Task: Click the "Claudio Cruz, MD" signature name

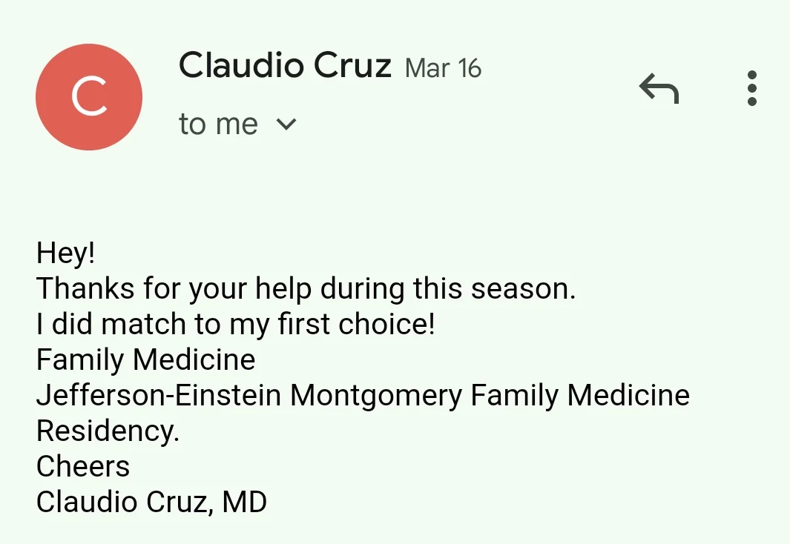Action: pos(151,502)
